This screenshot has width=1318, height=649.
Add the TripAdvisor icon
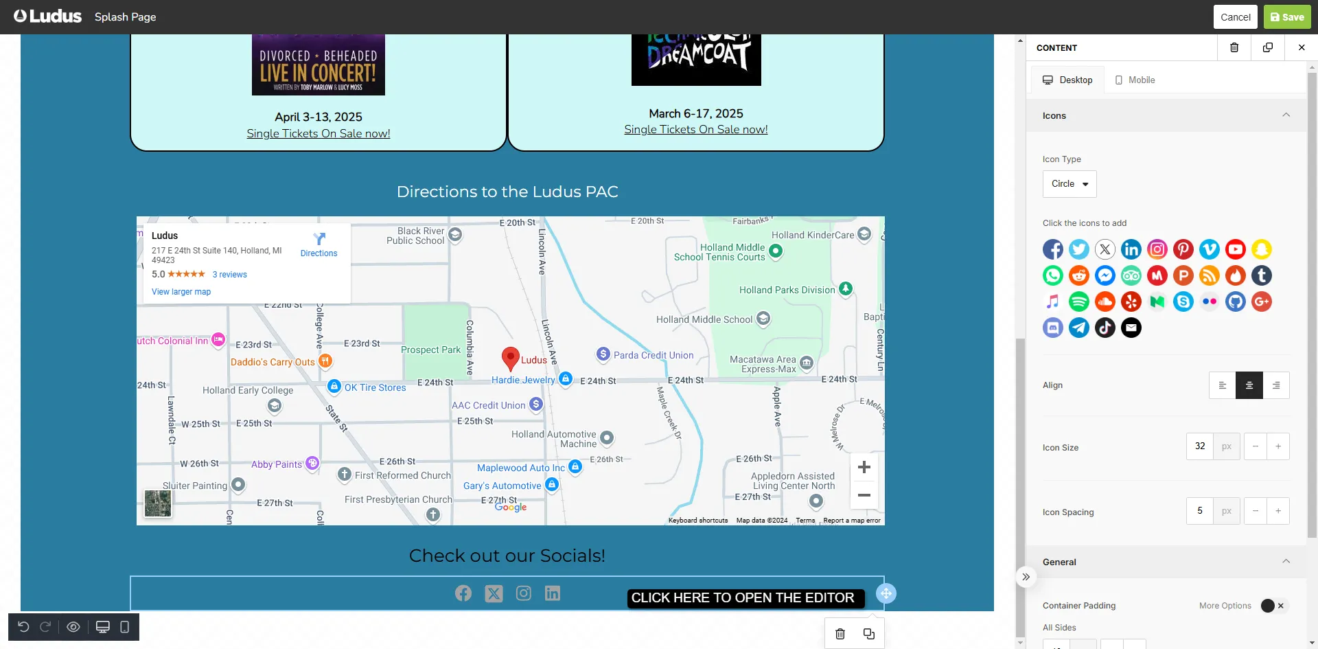coord(1131,275)
